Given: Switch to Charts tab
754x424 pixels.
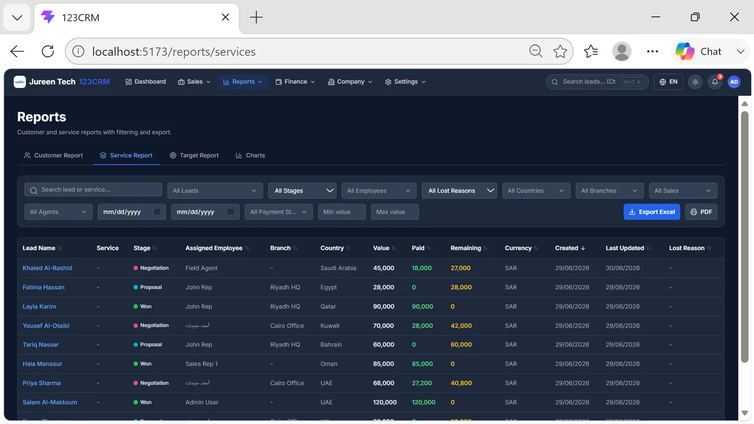Looking at the screenshot, I should tap(250, 155).
